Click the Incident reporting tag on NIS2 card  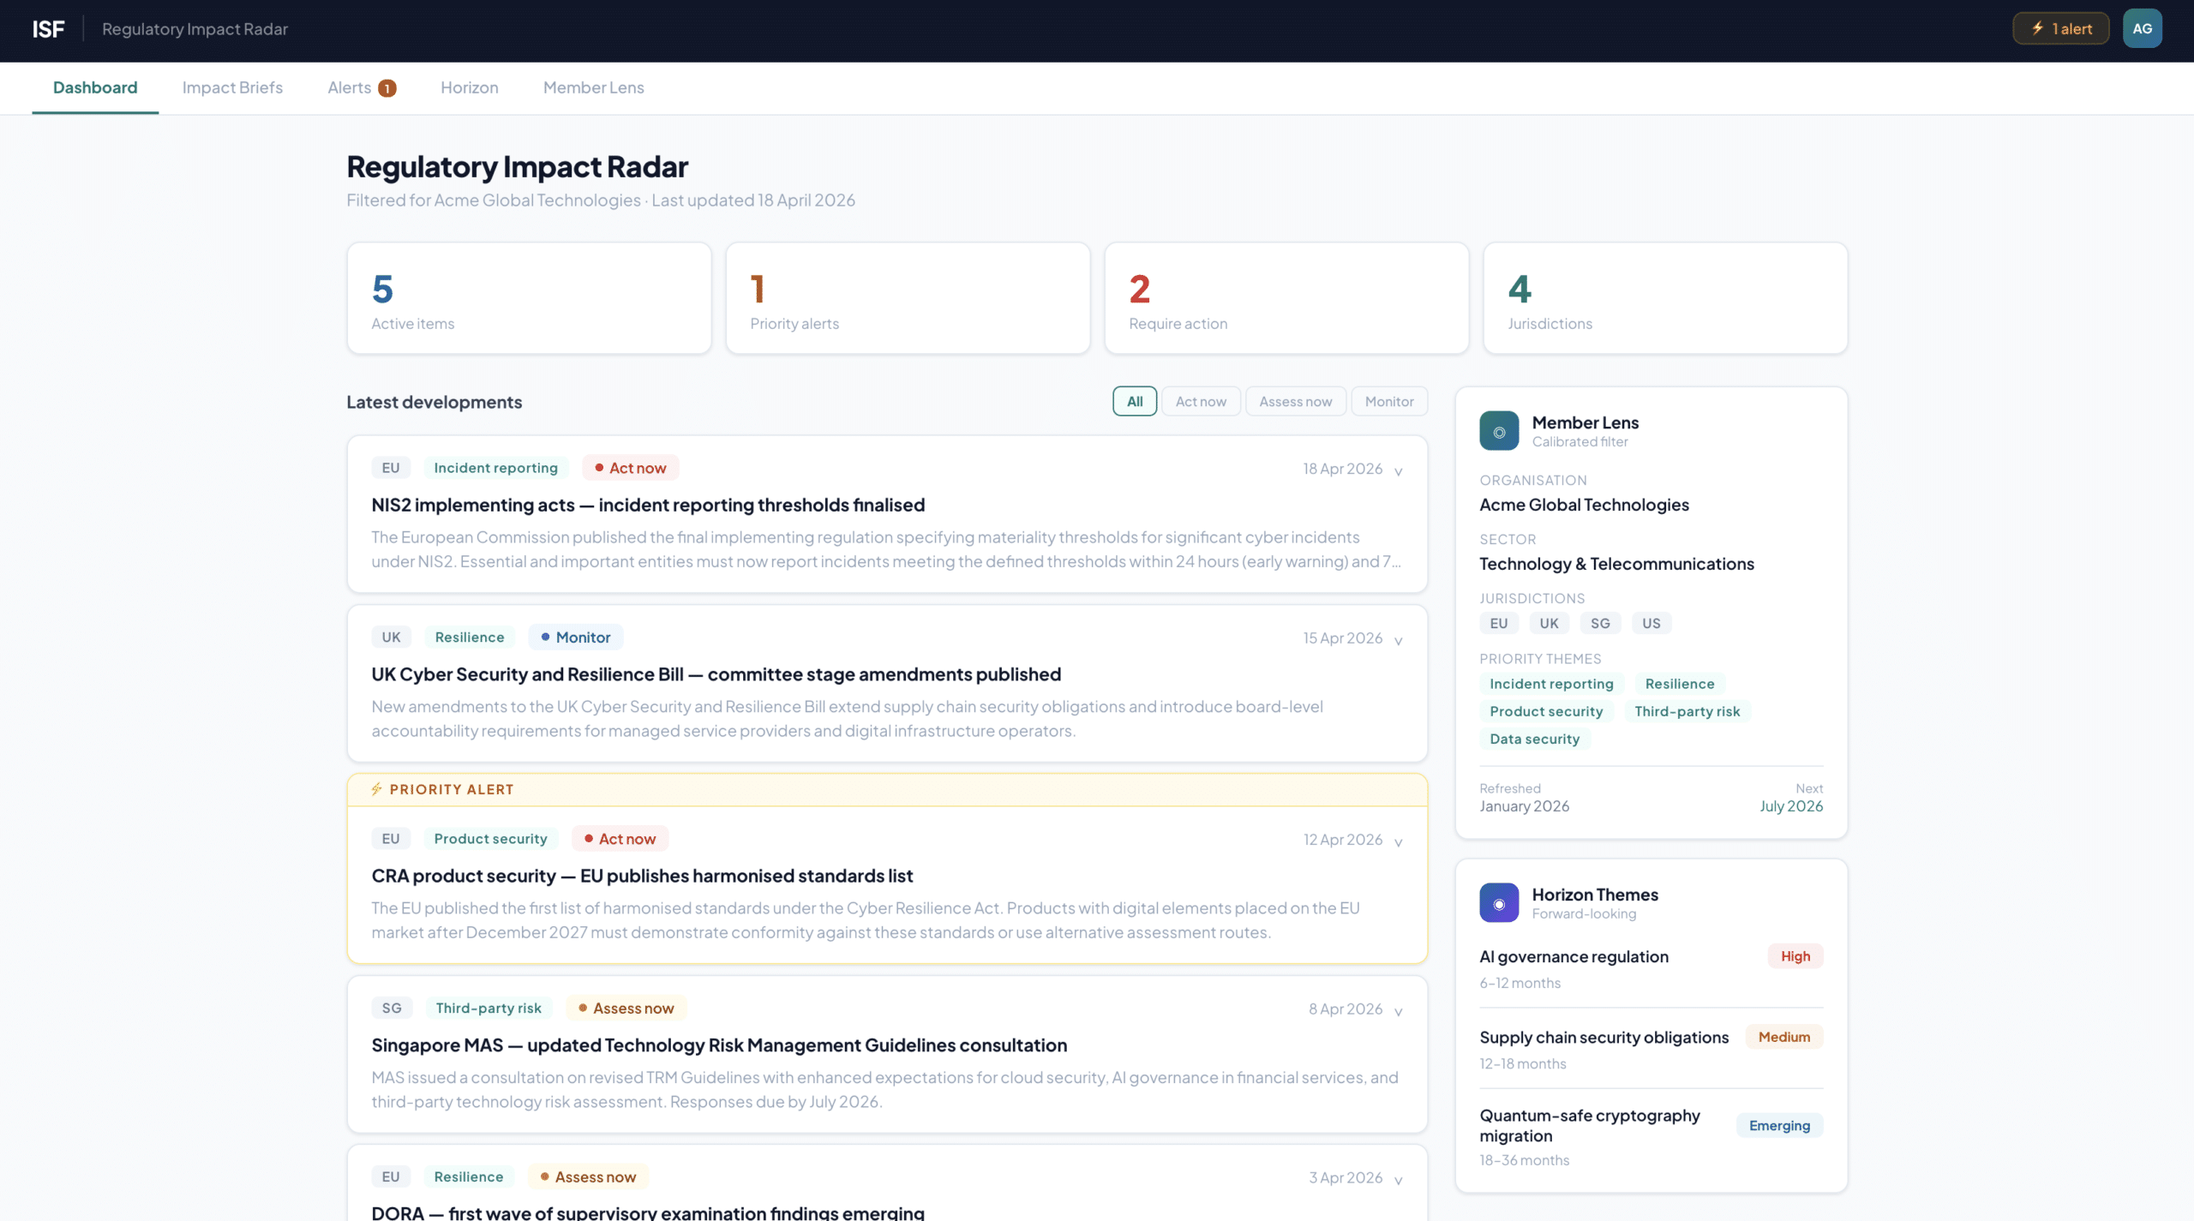point(495,468)
